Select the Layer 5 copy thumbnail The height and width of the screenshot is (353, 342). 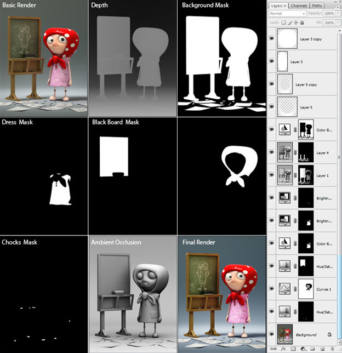(285, 84)
